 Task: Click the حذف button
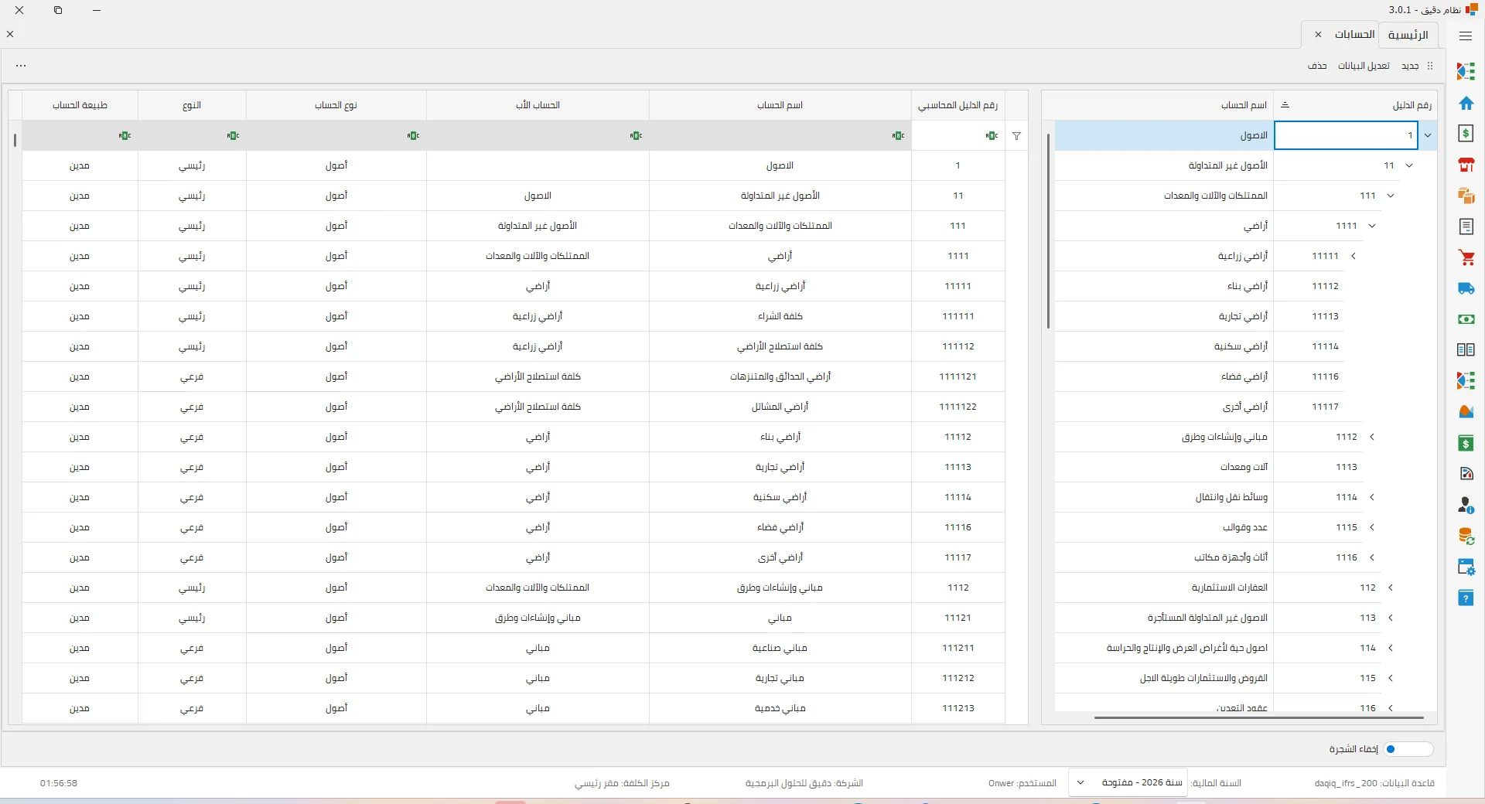point(1317,66)
